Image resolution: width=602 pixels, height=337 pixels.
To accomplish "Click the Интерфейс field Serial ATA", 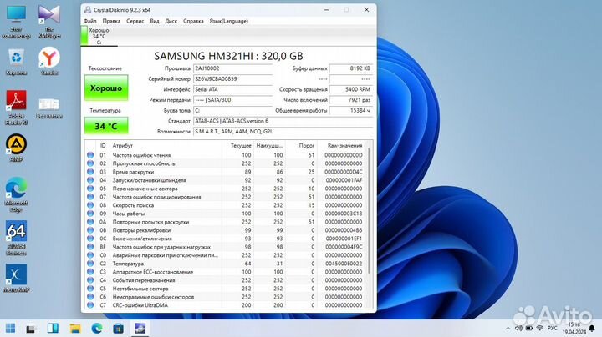I will click(232, 89).
